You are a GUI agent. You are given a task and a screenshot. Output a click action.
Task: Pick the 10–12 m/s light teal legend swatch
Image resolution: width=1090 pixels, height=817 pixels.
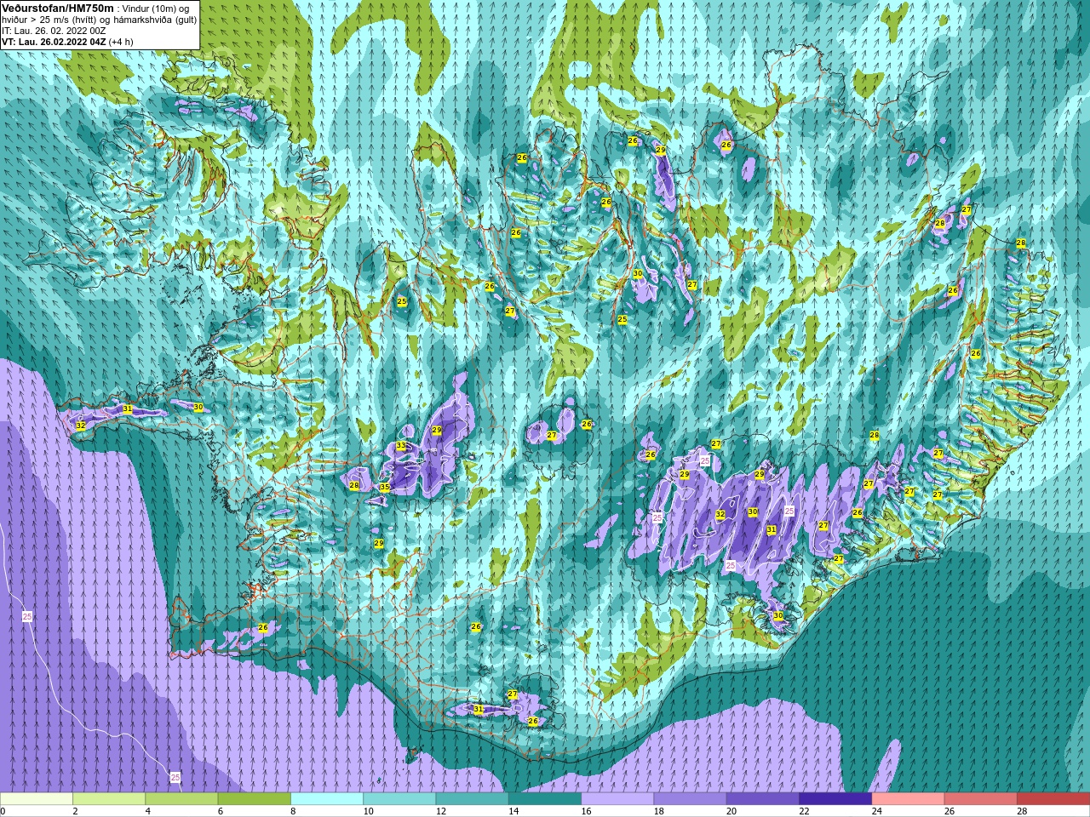click(x=399, y=799)
